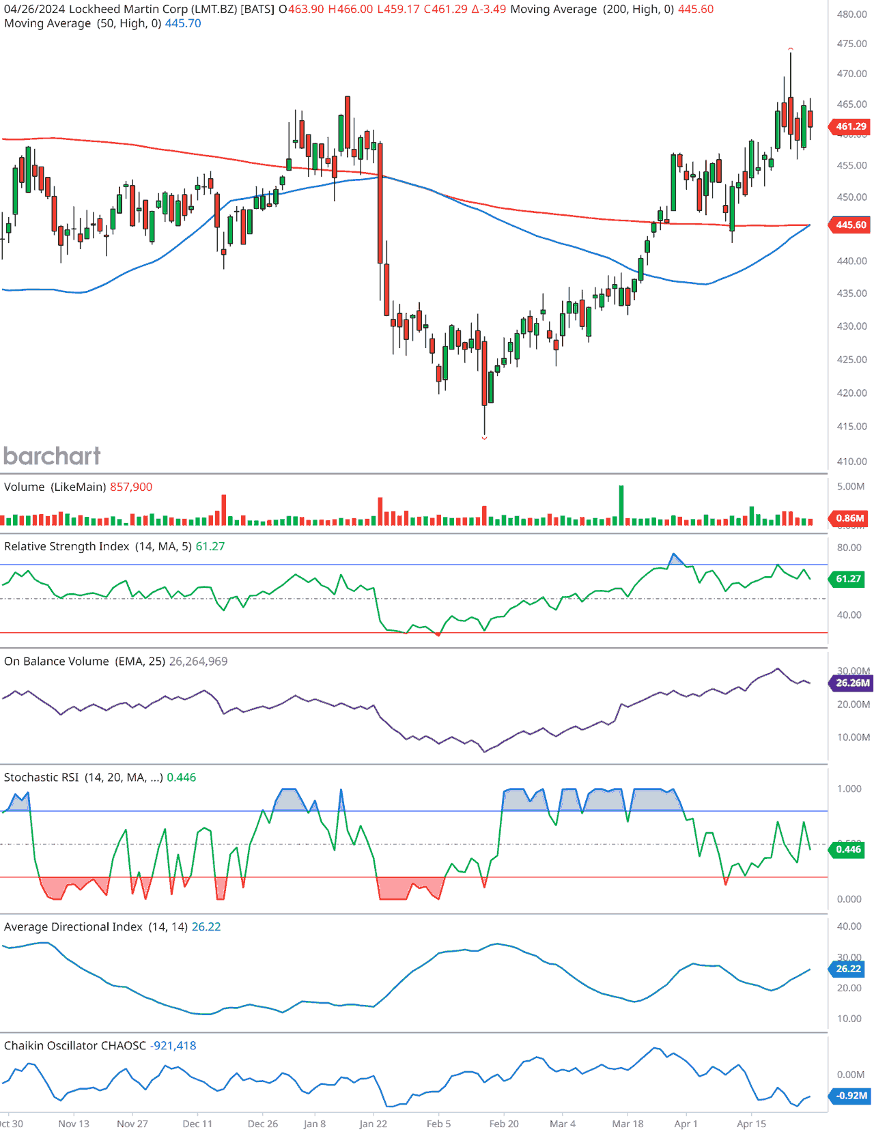
Task: Click the Apr 1 date axis label
Action: pyautogui.click(x=686, y=1124)
